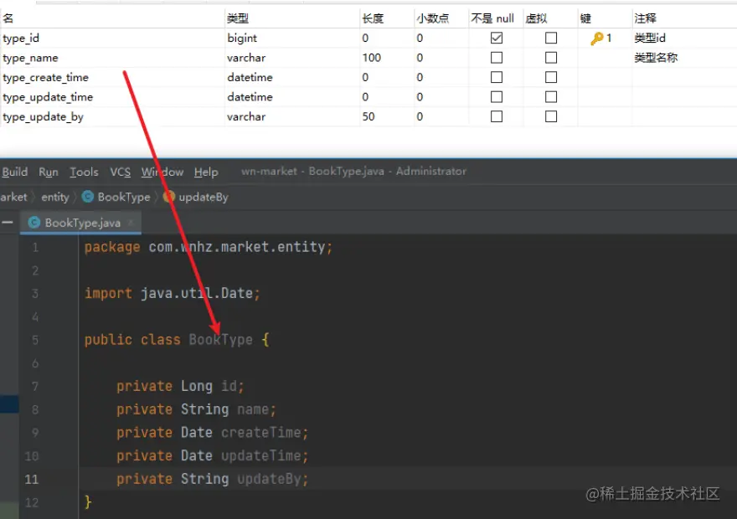
Task: Open the Build menu
Action: (x=14, y=172)
